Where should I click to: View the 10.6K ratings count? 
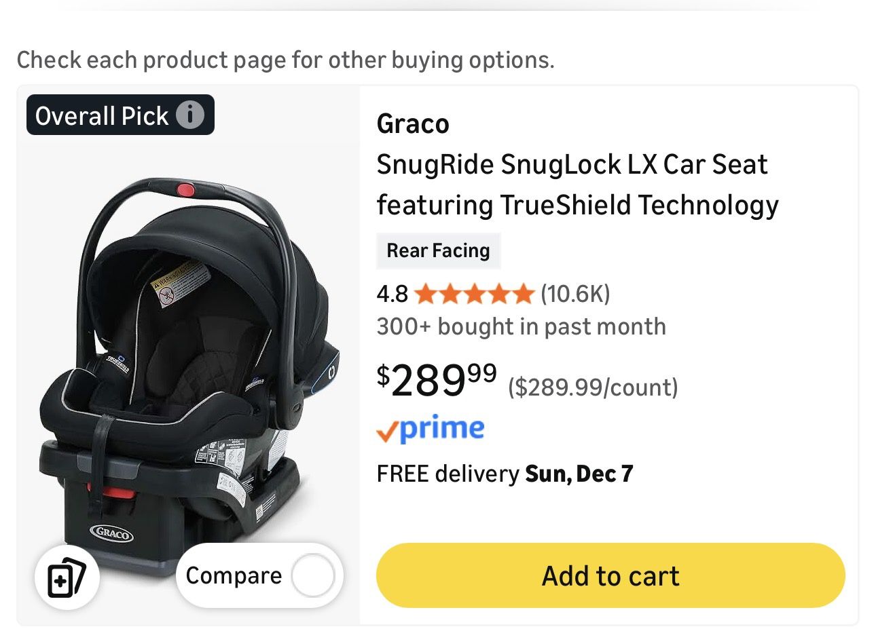coord(575,294)
